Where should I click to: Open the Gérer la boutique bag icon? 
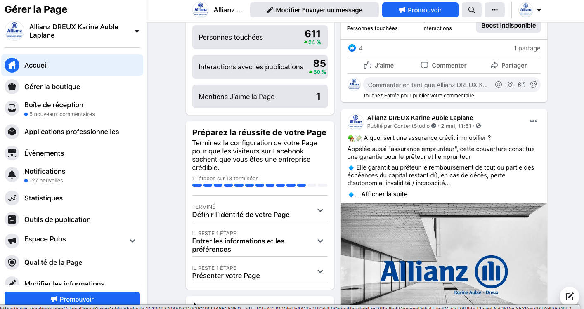click(x=12, y=87)
